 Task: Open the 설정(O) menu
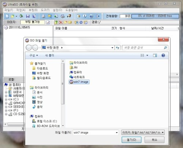click(57, 10)
